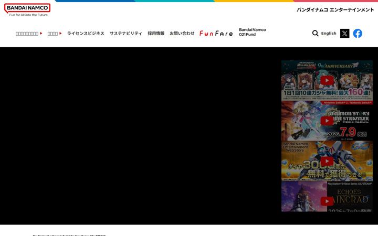Viewport: 378px width, 236px height.
Task: Open お問い合わせ menu item
Action: tap(182, 33)
